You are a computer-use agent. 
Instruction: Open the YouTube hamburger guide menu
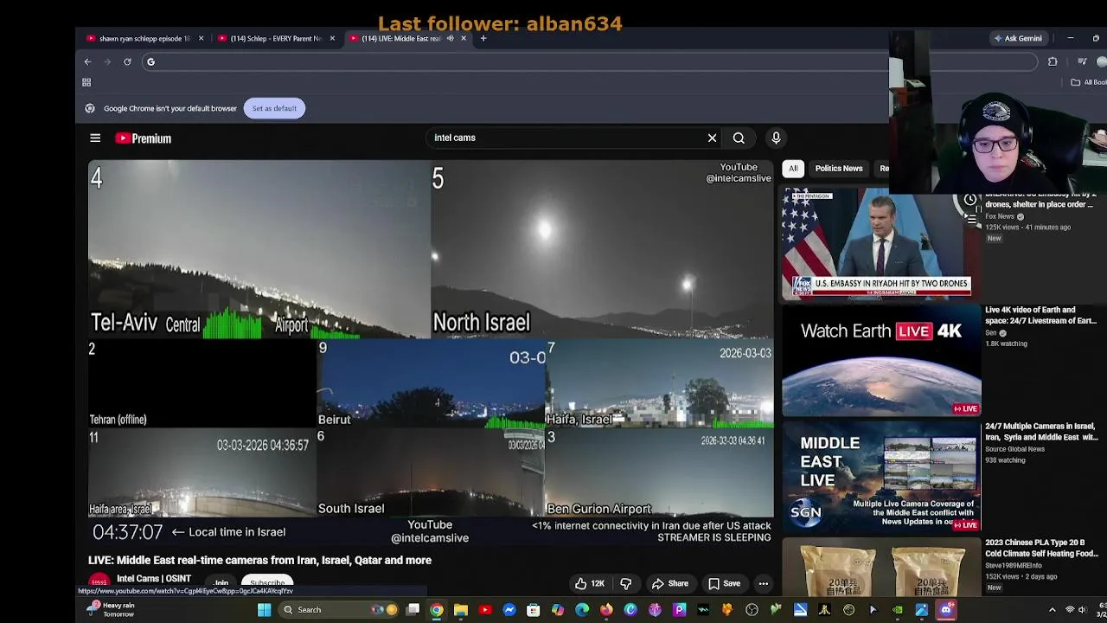(x=95, y=138)
